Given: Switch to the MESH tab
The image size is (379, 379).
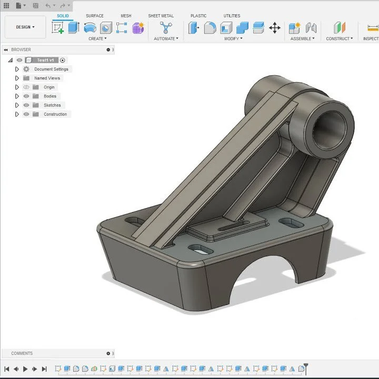Looking at the screenshot, I should pyautogui.click(x=126, y=16).
